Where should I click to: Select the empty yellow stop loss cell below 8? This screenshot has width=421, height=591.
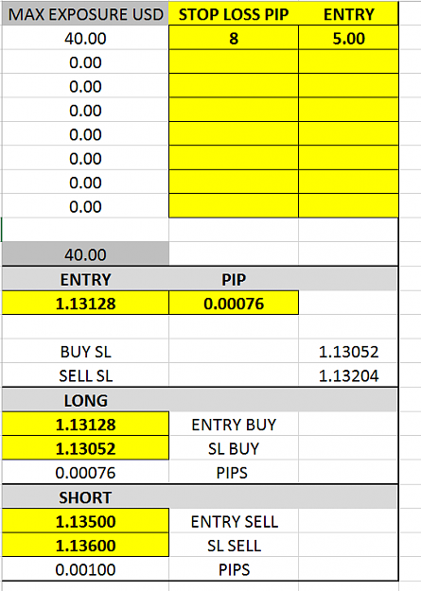coord(234,61)
